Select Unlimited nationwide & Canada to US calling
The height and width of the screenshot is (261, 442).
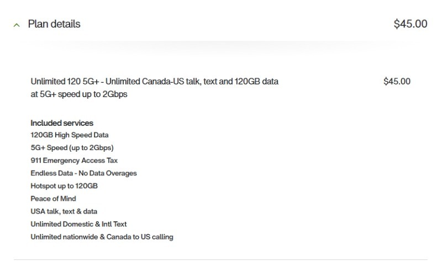pos(102,237)
